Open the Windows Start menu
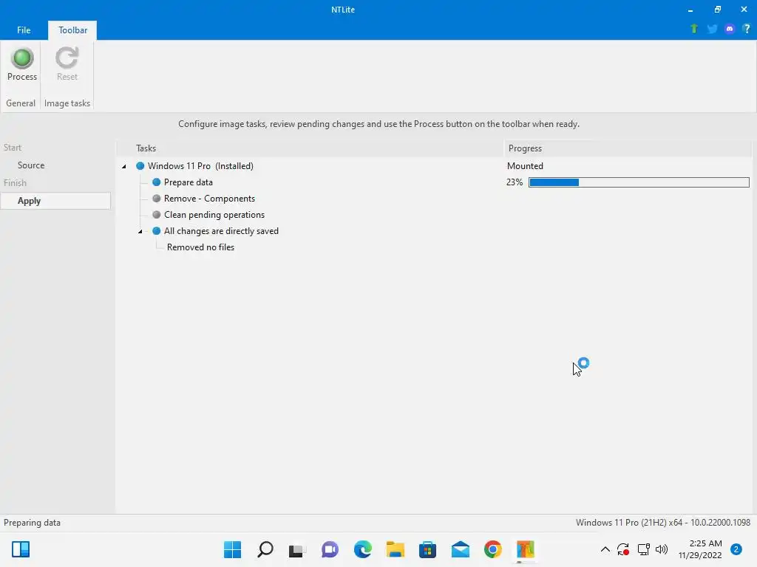 coord(232,549)
